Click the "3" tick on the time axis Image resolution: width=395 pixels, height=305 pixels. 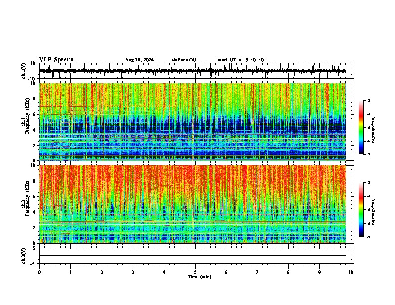[133, 272]
